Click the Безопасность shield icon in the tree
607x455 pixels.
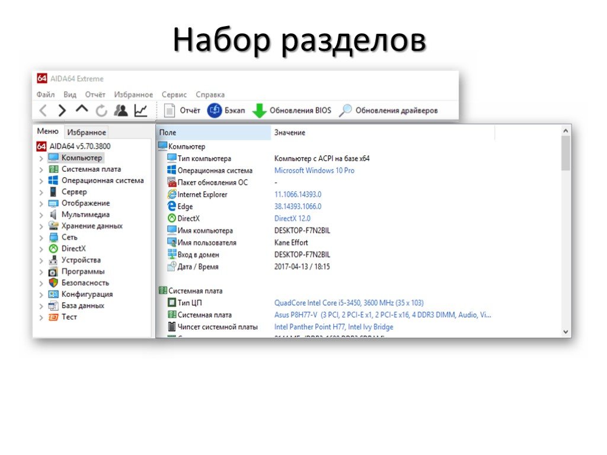coord(53,283)
